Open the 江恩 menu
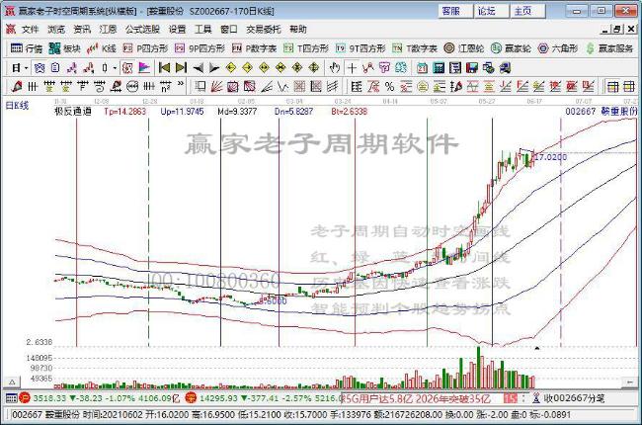 pos(108,29)
